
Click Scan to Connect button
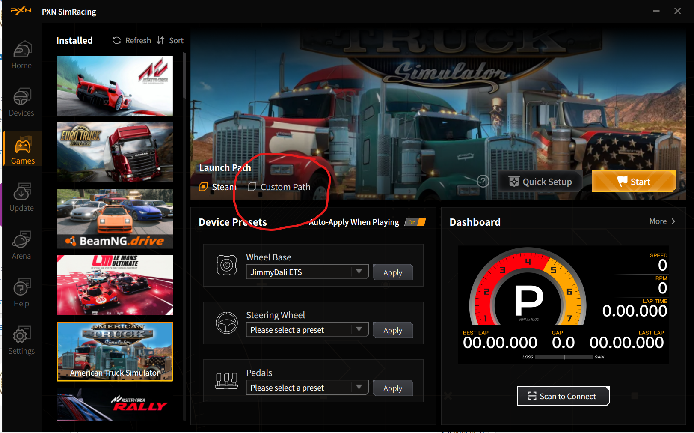563,396
